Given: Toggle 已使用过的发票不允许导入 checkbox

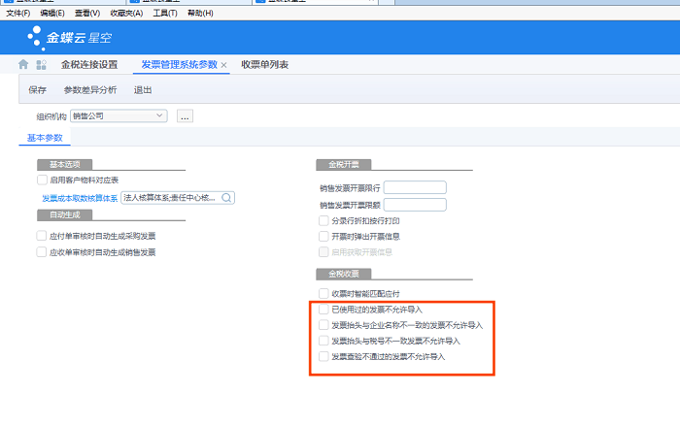Looking at the screenshot, I should click(x=323, y=310).
